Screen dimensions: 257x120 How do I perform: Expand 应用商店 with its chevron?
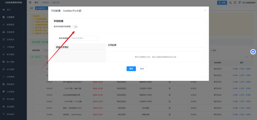pos(23,40)
